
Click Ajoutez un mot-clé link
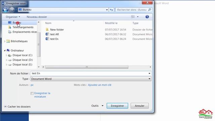click(99, 85)
